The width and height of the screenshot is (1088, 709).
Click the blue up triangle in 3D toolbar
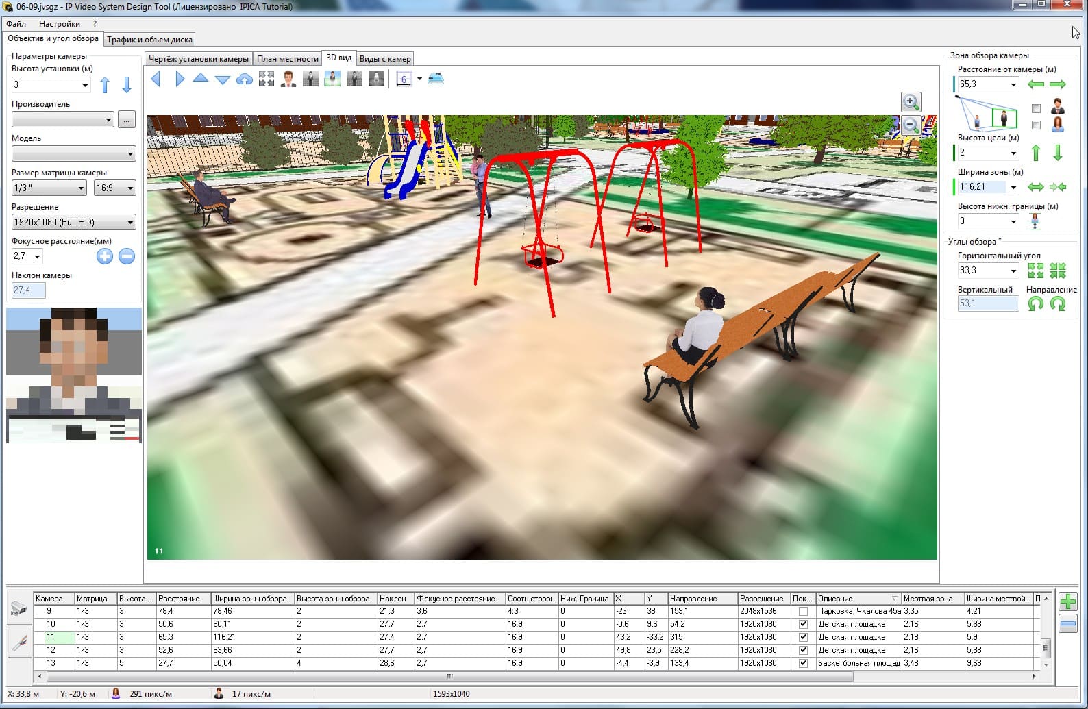click(201, 78)
